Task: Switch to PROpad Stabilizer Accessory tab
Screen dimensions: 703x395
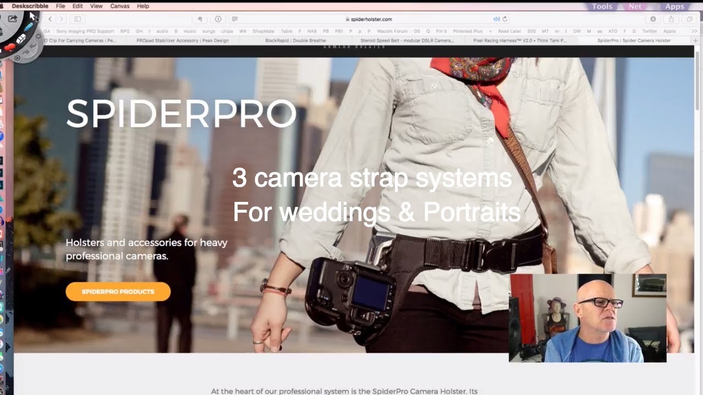Action: tap(182, 41)
